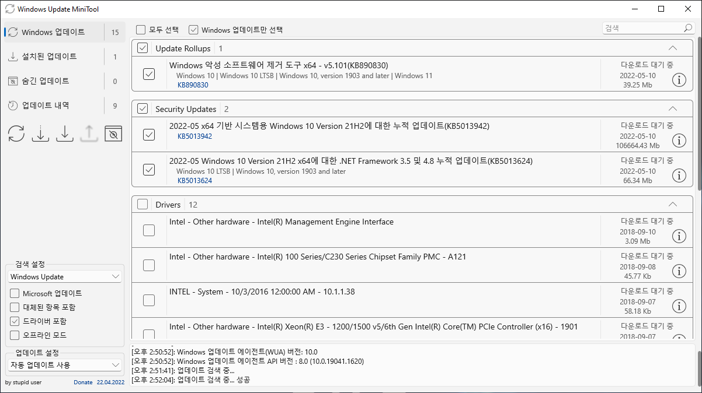Enable 오프라인 모드 option

coord(15,335)
